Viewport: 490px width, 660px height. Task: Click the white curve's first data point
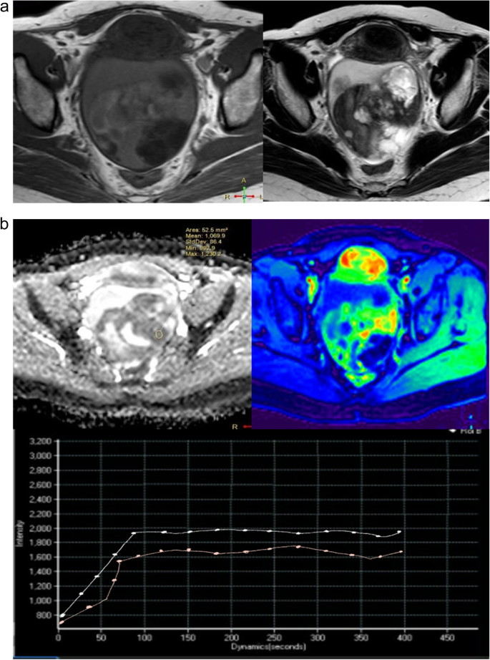[x=62, y=616]
